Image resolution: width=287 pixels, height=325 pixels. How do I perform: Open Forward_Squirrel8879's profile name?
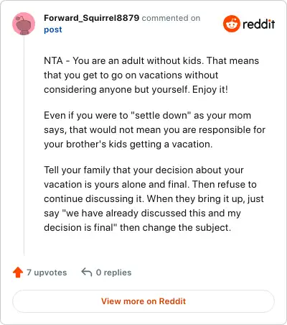point(91,18)
